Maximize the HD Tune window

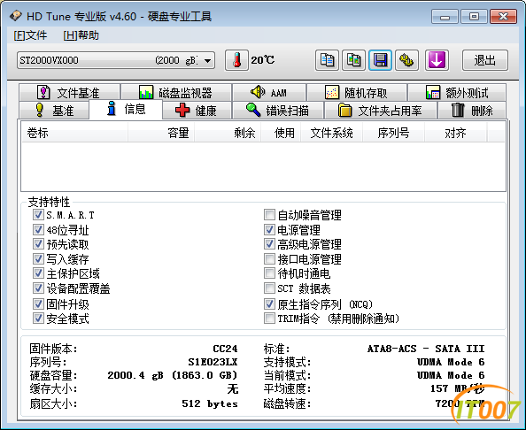tap(474, 17)
